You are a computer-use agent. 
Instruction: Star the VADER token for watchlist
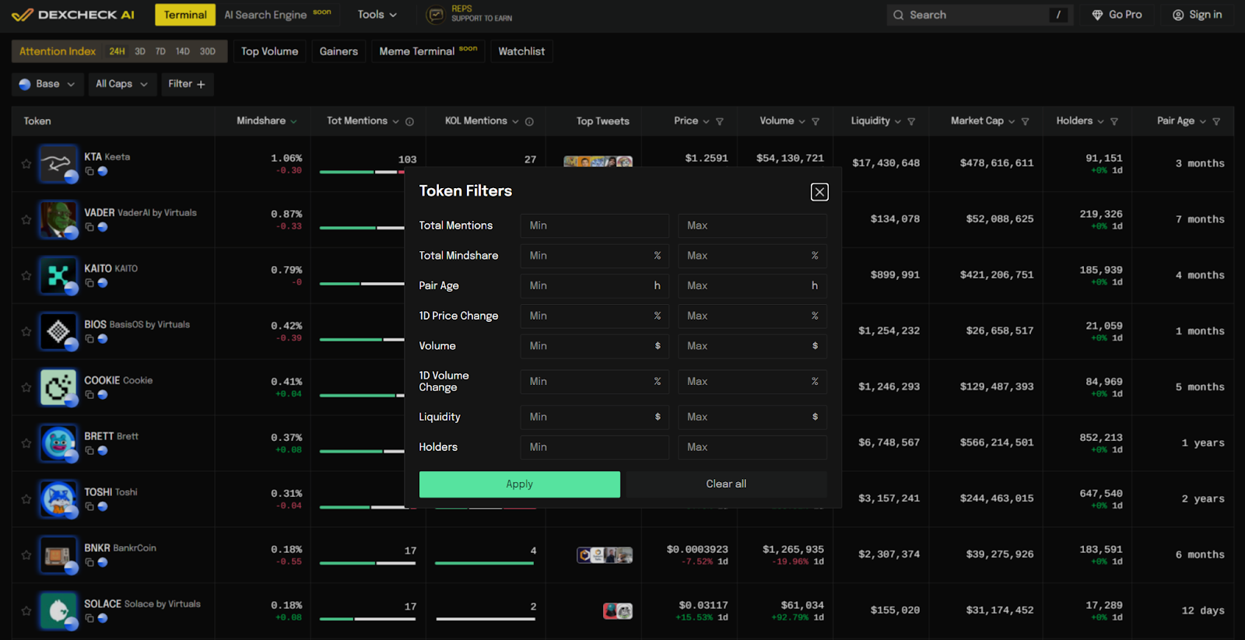tap(26, 220)
